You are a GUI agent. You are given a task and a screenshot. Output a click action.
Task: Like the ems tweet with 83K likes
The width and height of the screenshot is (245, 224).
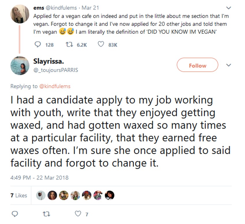coord(101,45)
